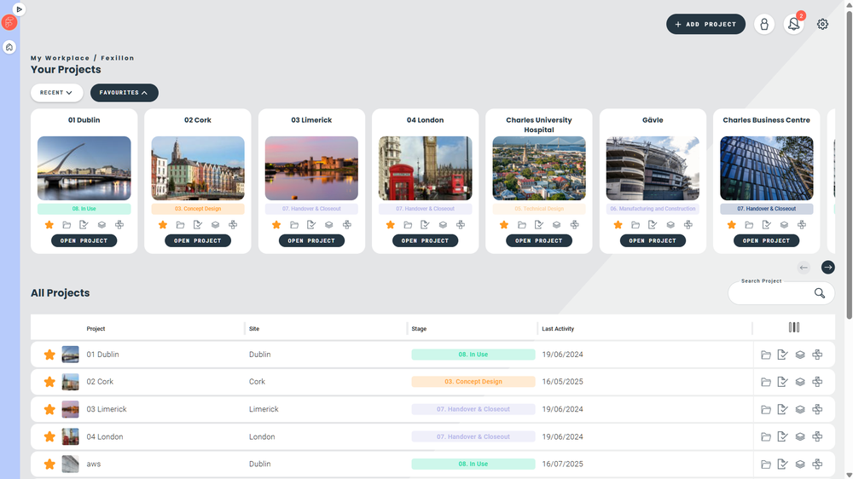
Task: Click edit note icon on 03 Limerick card
Action: click(x=311, y=224)
